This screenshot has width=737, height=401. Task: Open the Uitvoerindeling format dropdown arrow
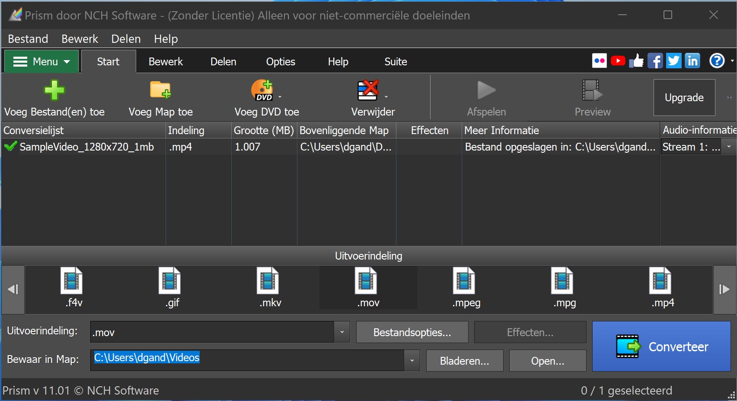342,332
